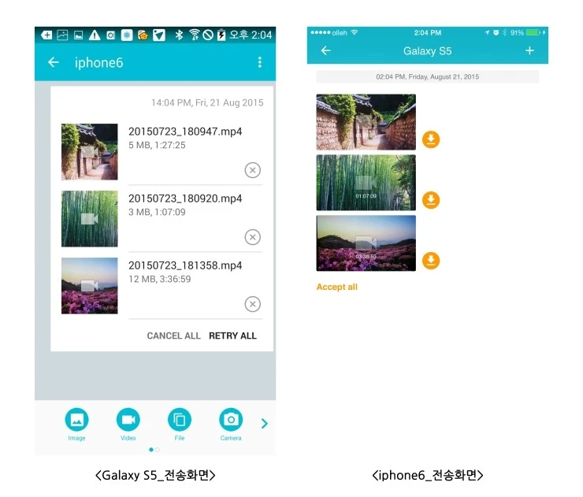Screen dimensions: 583x497
Task: Tap CANCEL ALL button
Action: click(173, 336)
